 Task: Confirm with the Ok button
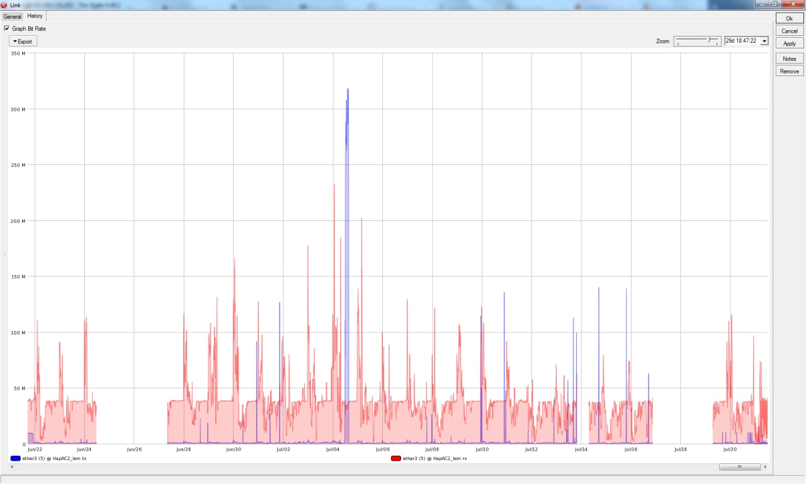point(790,18)
